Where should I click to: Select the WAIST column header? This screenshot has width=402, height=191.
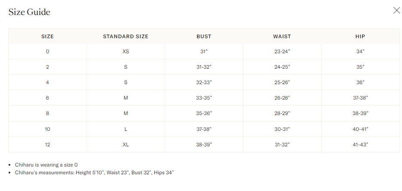point(282,36)
